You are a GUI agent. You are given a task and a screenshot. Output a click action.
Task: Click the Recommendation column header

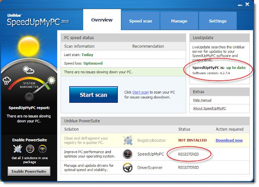(148, 46)
